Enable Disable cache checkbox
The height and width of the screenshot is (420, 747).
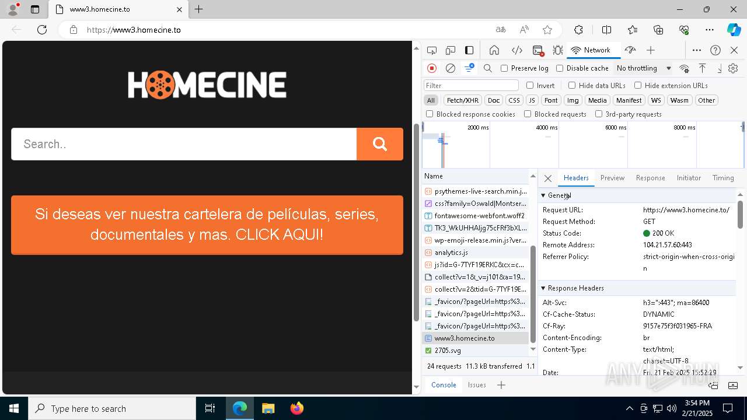coord(560,68)
